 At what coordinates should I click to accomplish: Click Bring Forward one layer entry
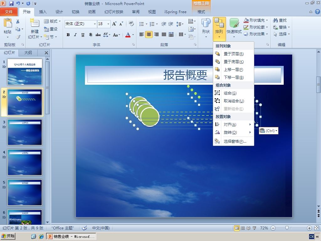click(234, 69)
